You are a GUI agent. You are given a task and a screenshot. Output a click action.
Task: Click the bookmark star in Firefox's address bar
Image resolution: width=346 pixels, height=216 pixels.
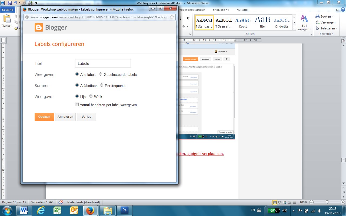click(x=172, y=17)
